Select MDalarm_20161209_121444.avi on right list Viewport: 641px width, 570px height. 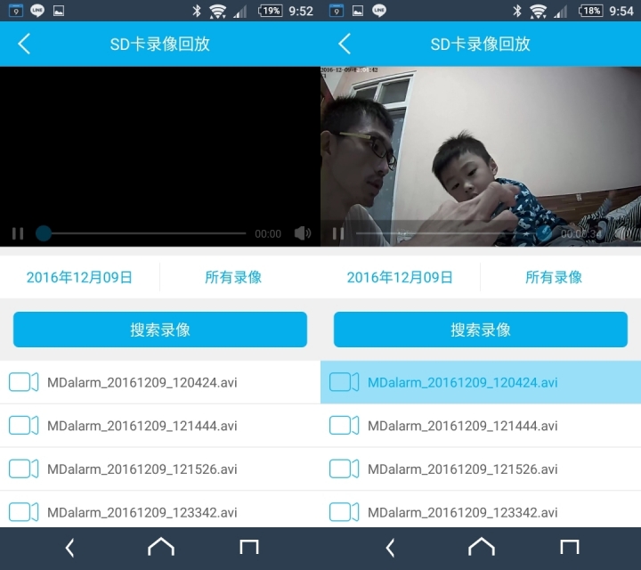pos(481,426)
